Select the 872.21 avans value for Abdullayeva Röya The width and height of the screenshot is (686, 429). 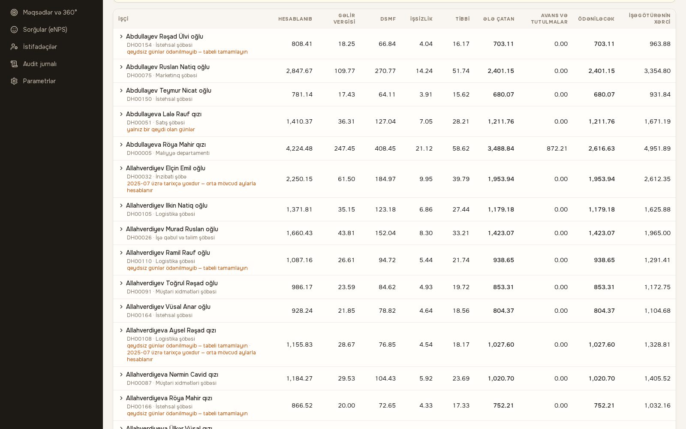[x=557, y=148]
